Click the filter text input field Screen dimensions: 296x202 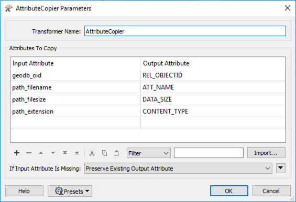[209, 153]
